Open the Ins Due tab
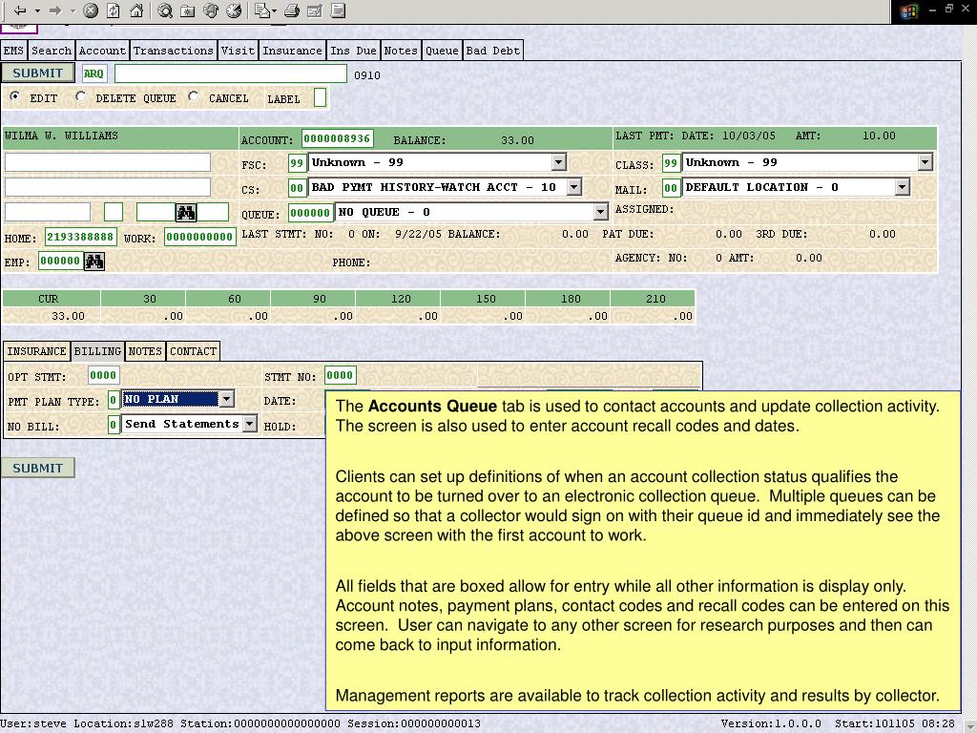This screenshot has height=733, width=977. [353, 51]
